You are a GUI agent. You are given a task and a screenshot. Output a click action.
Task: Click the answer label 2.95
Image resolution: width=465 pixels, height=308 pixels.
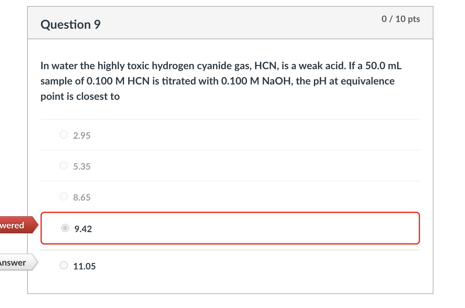pyautogui.click(x=82, y=135)
